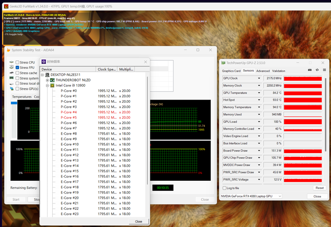
Task: Open the GPU-Z hamburger menu icon
Action: (x=325, y=70)
